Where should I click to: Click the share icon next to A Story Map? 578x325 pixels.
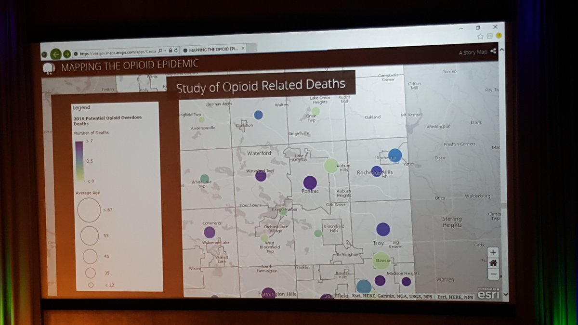pyautogui.click(x=493, y=51)
